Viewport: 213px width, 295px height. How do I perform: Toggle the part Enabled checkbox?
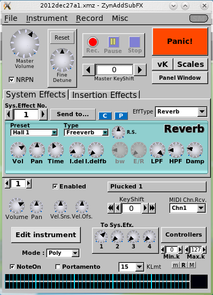(55, 186)
